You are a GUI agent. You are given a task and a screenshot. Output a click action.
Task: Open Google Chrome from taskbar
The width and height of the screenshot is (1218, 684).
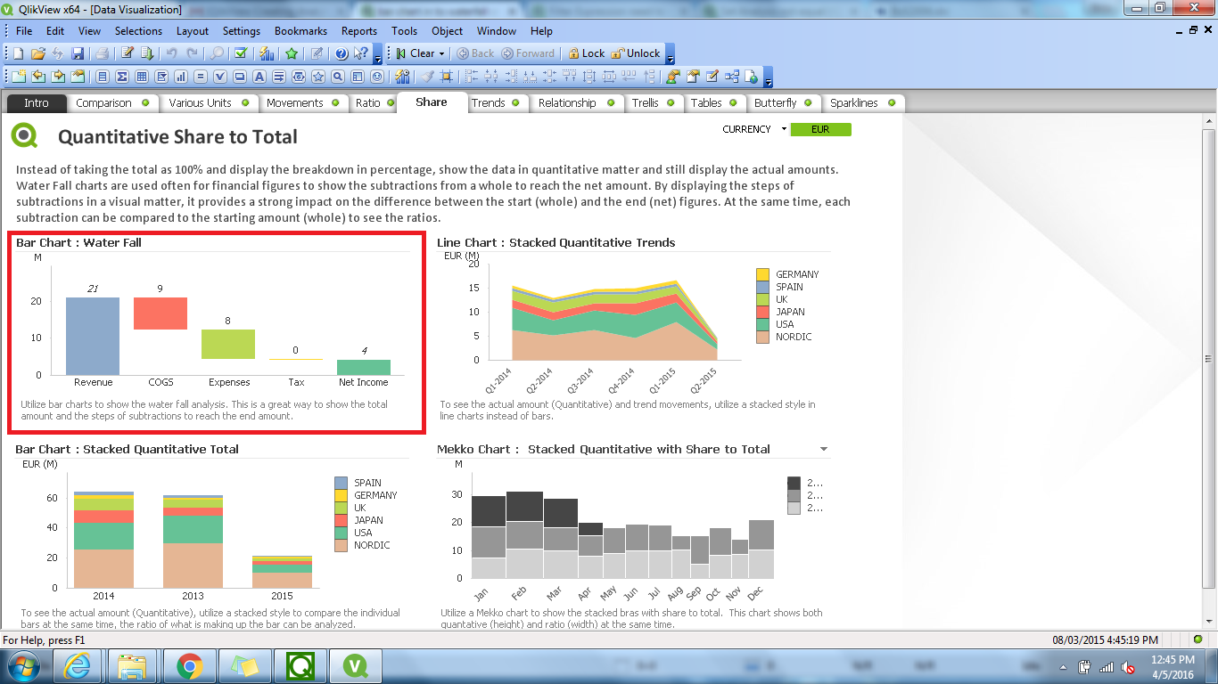coord(188,666)
